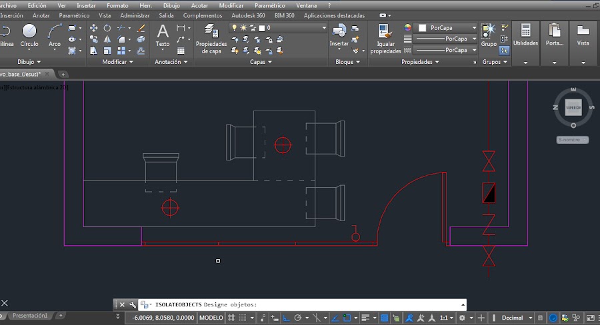Toggle the grid display in status bar

[x=233, y=318]
